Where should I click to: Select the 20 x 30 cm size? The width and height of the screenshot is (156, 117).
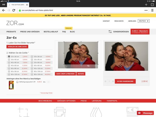[9, 56]
